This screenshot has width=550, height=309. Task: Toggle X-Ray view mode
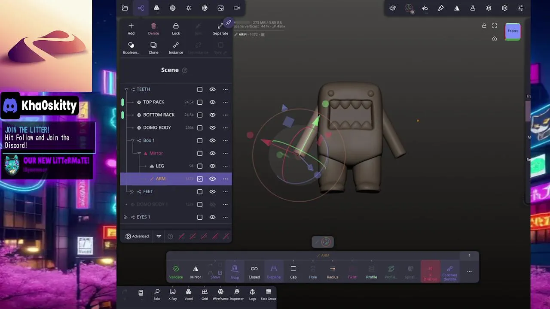[x=172, y=294]
